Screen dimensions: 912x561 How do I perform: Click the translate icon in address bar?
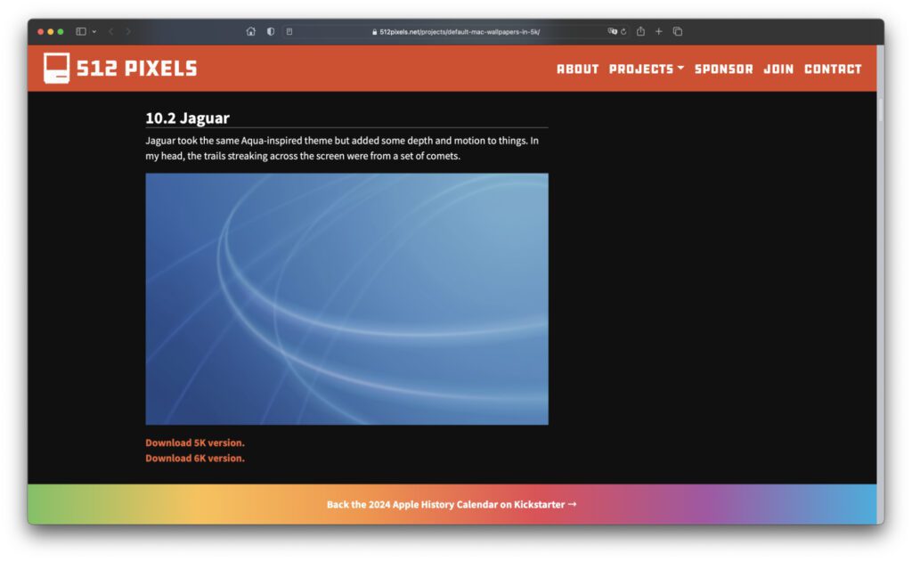click(612, 31)
